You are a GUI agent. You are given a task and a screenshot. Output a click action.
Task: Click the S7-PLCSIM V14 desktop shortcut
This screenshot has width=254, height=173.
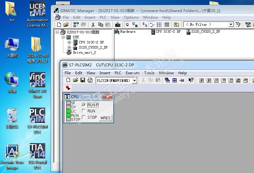point(38,121)
